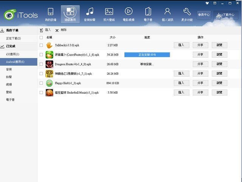Select 正在下載(2) in the sidebar
Viewport: 242px width, 182px height.
pyautogui.click(x=14, y=38)
